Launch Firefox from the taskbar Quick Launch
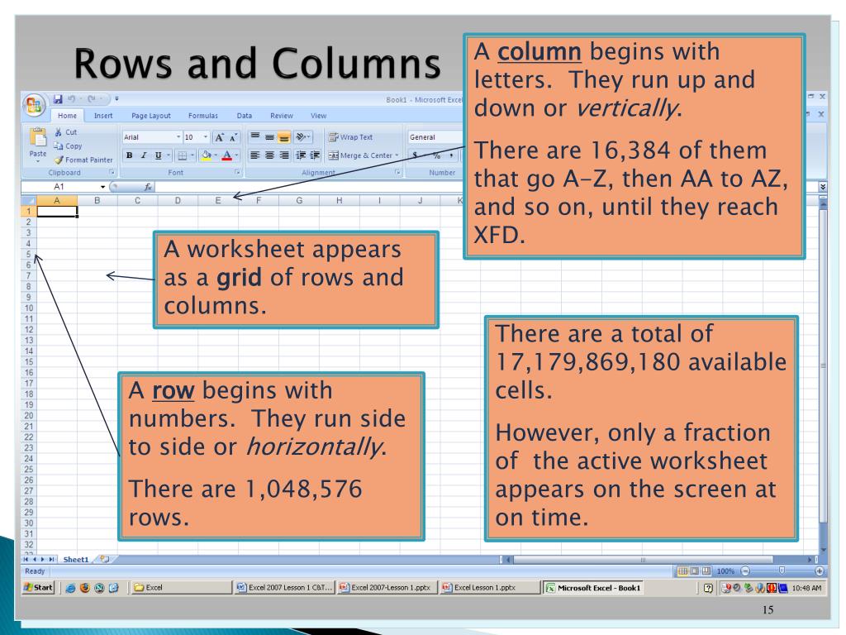The width and height of the screenshot is (846, 635). coord(85,588)
